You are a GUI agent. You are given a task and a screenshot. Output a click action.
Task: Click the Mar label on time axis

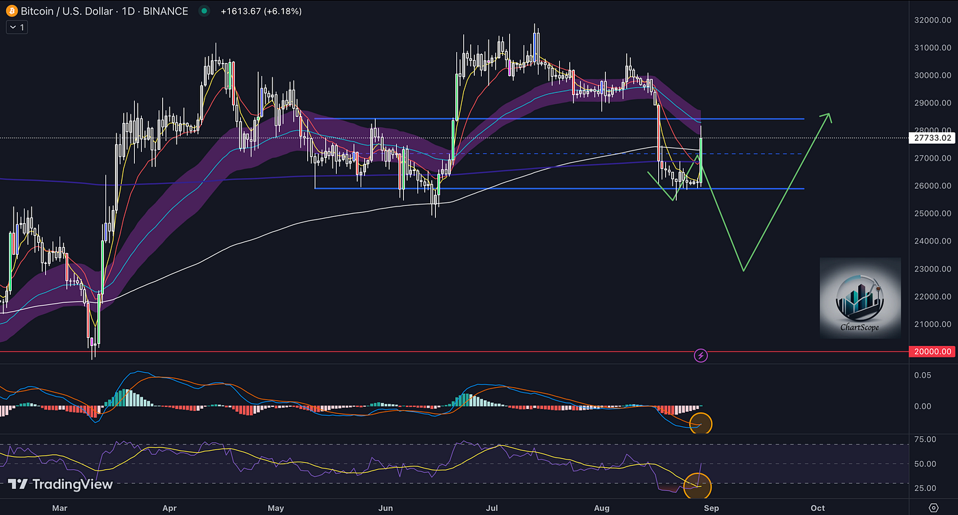[60, 508]
